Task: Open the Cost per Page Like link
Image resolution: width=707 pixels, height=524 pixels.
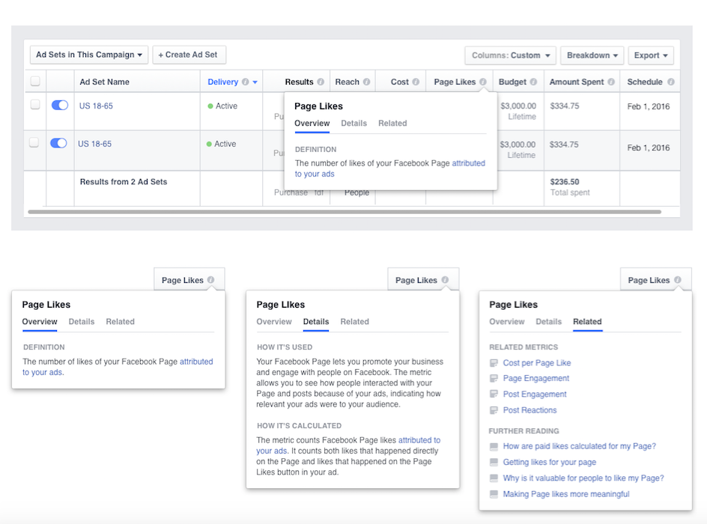Action: [536, 363]
